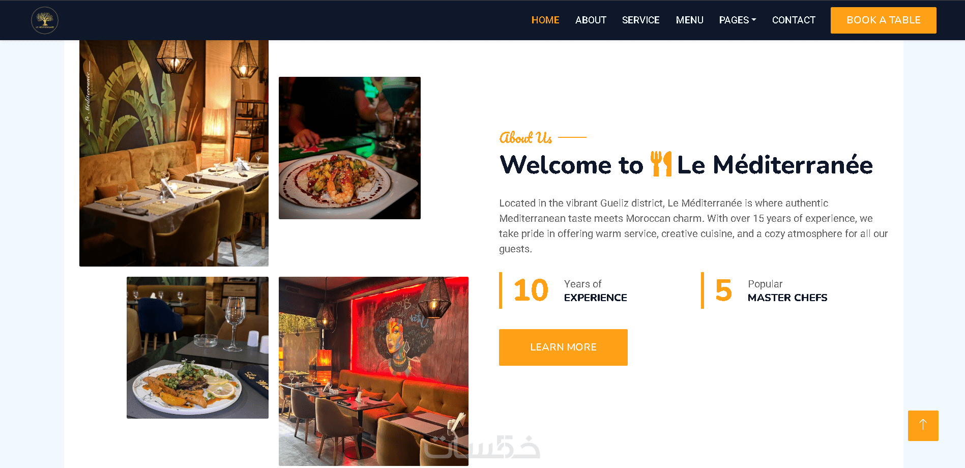Image resolution: width=965 pixels, height=468 pixels.
Task: Click the 5 Popular Master Chefs counter
Action: [x=765, y=290]
